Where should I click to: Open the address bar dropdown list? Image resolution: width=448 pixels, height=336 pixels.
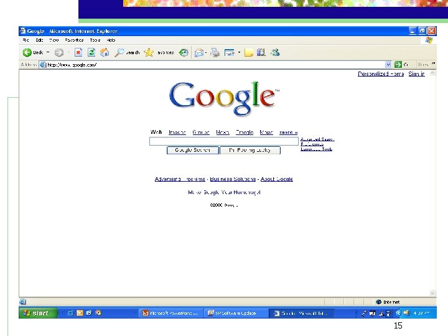388,65
